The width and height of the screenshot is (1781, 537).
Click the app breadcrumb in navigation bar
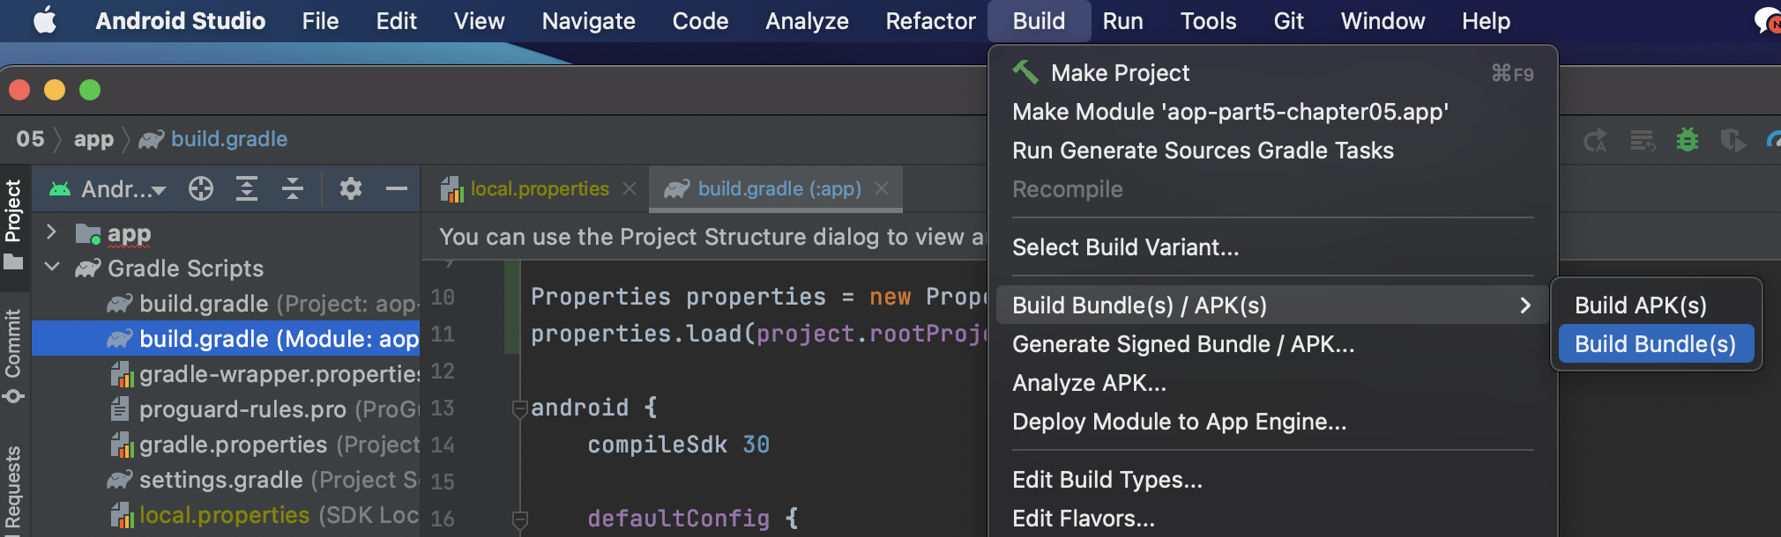[93, 139]
